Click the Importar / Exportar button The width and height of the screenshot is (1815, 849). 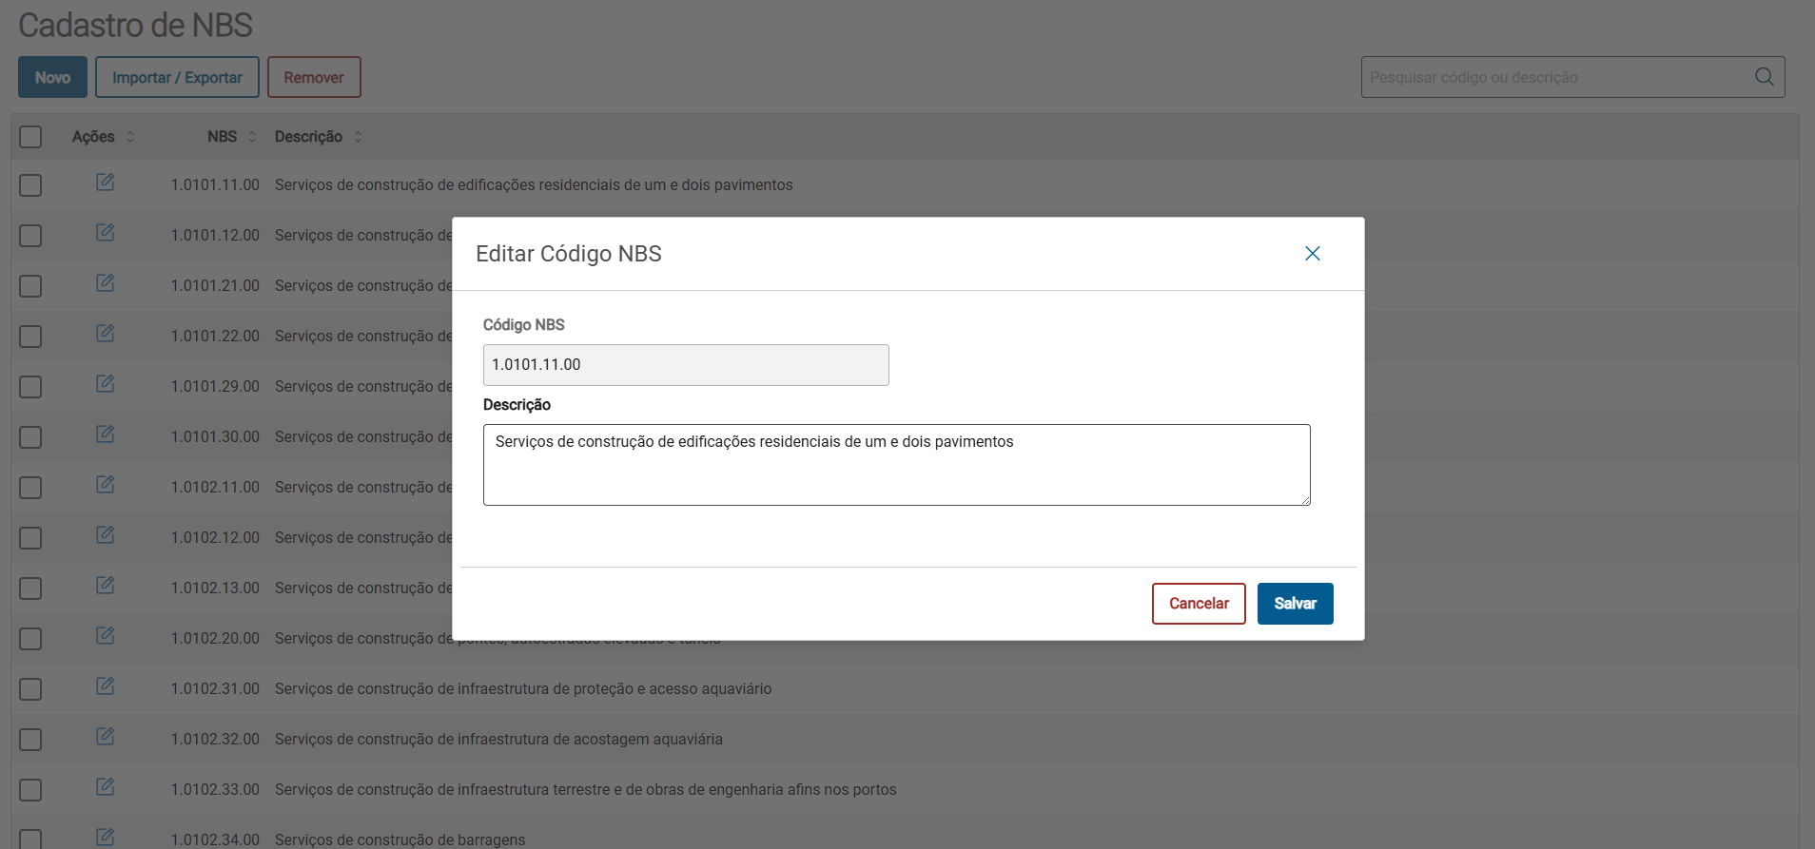tap(177, 77)
